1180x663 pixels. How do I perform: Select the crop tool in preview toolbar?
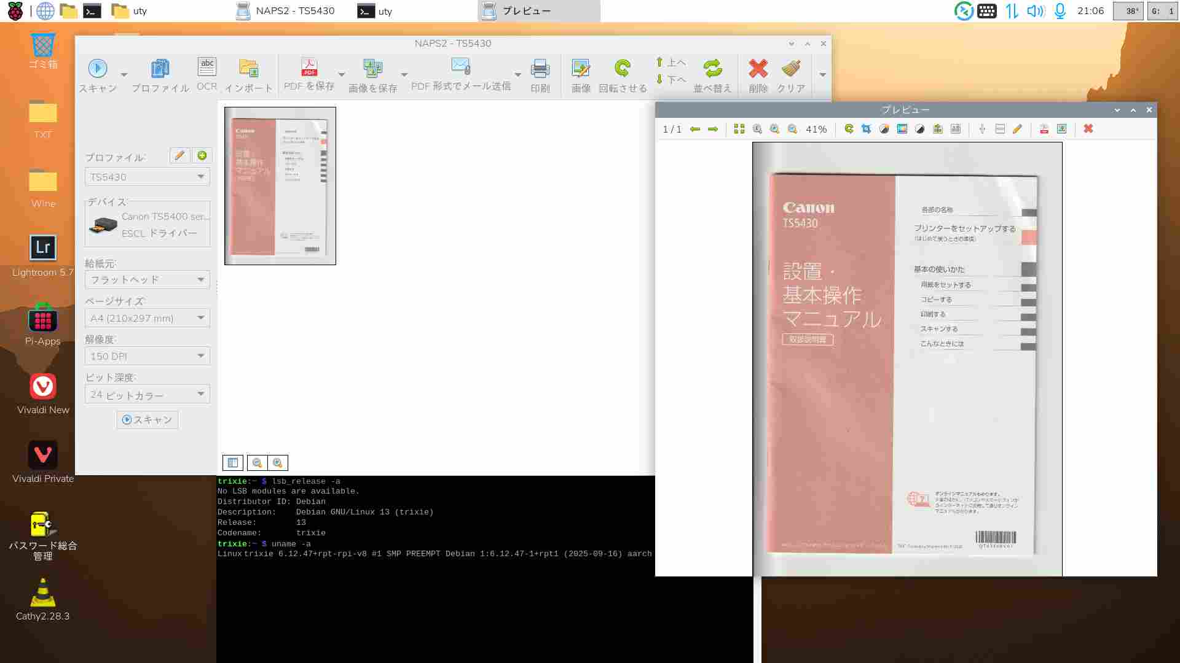[867, 129]
